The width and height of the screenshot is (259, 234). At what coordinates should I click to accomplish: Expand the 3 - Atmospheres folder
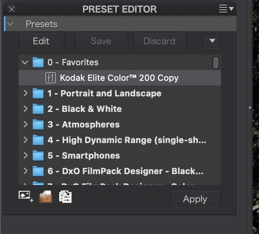pos(25,124)
